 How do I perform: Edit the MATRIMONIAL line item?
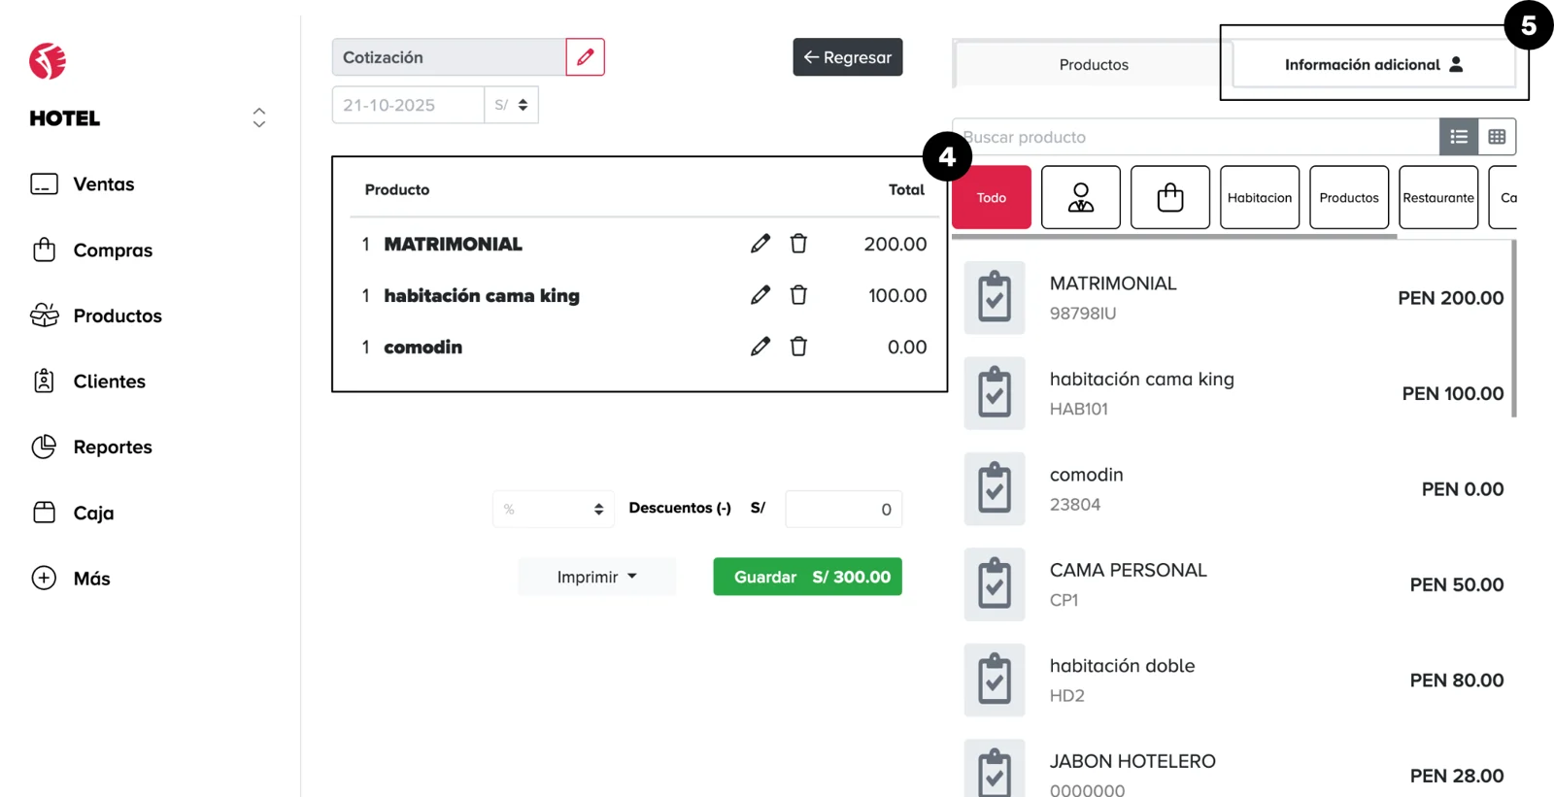760,244
